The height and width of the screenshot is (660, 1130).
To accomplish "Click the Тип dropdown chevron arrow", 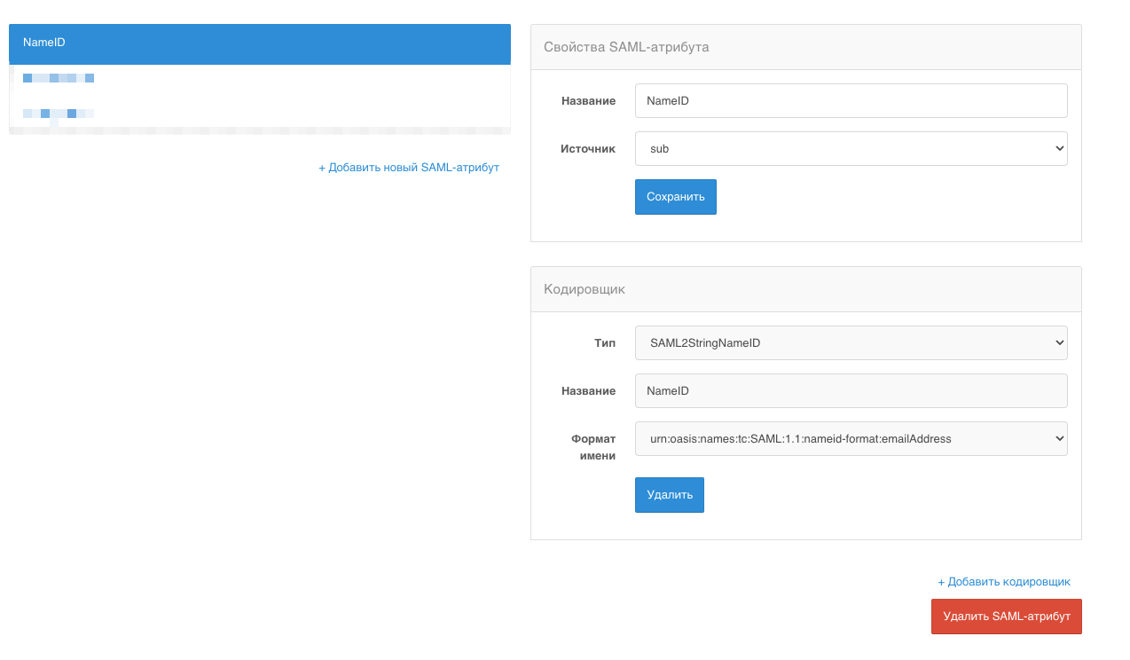I will click(x=1058, y=342).
